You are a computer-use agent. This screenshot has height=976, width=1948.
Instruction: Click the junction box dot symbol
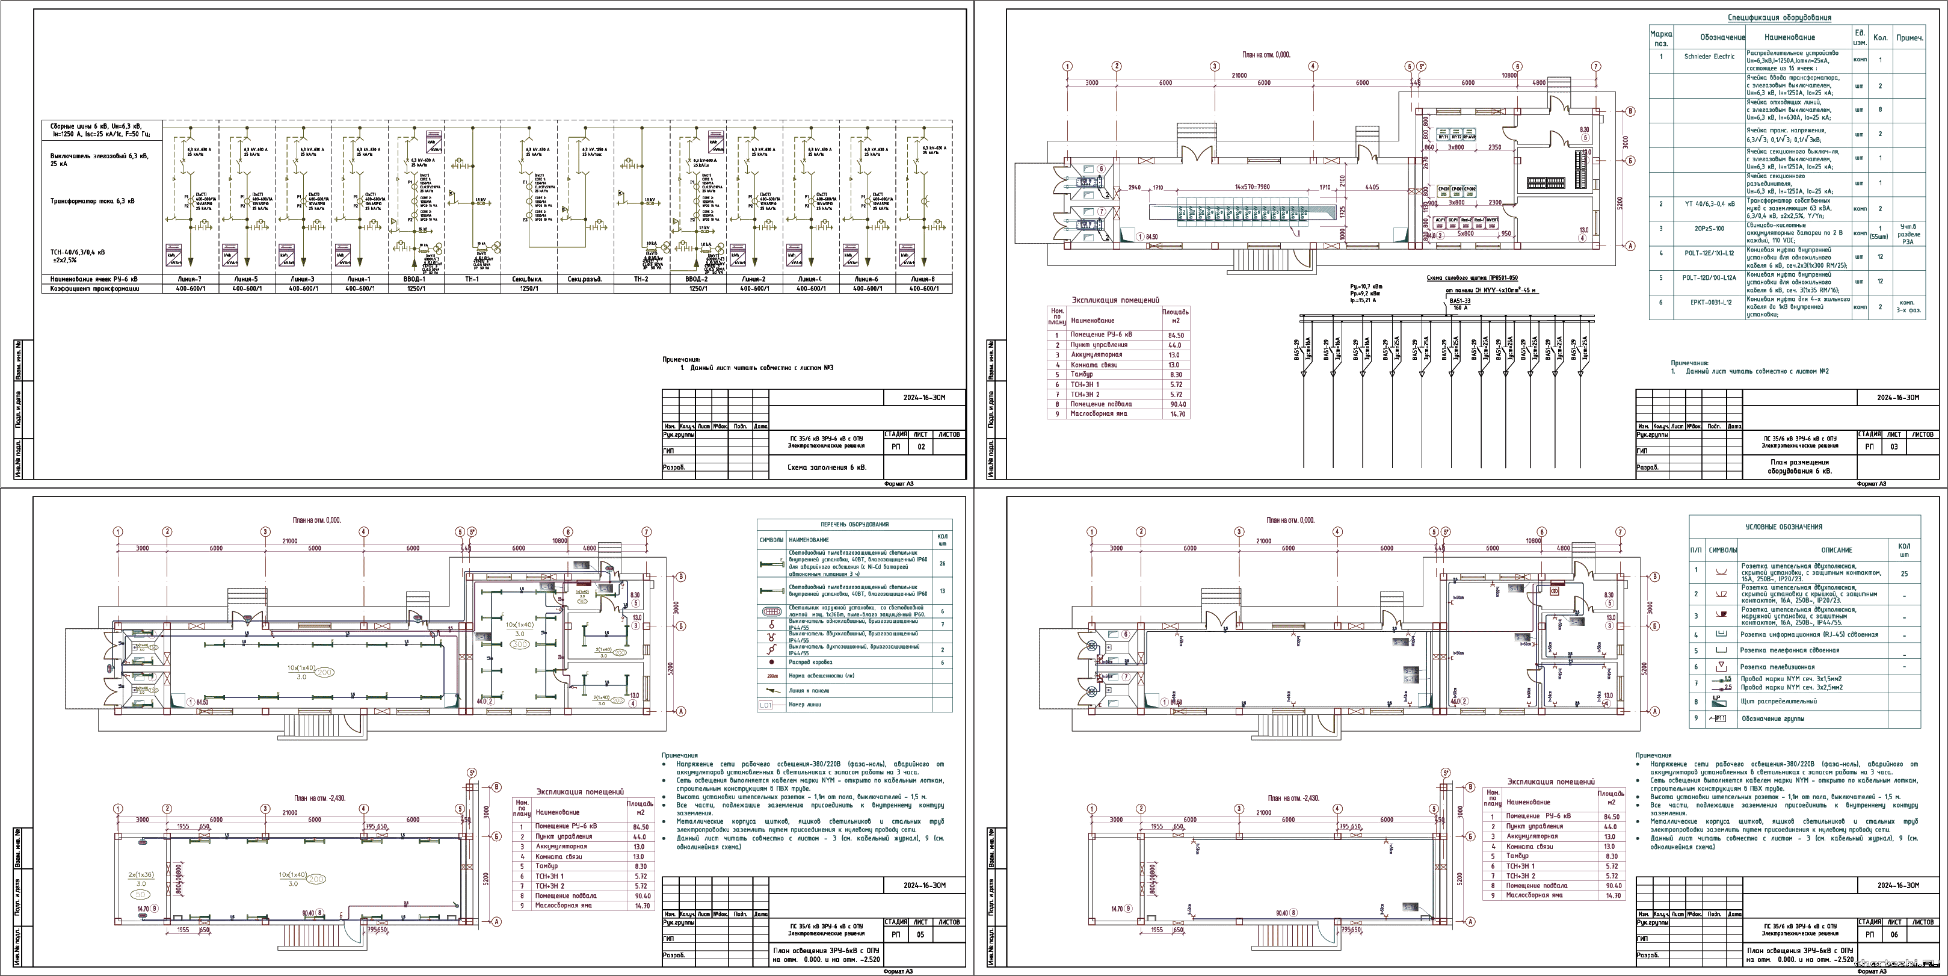click(771, 662)
